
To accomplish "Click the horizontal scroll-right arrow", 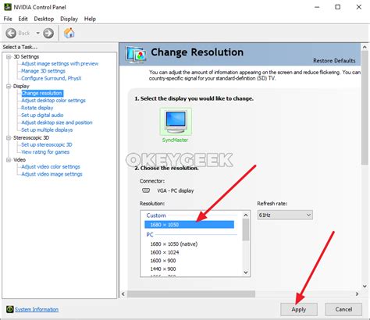I will (357, 294).
